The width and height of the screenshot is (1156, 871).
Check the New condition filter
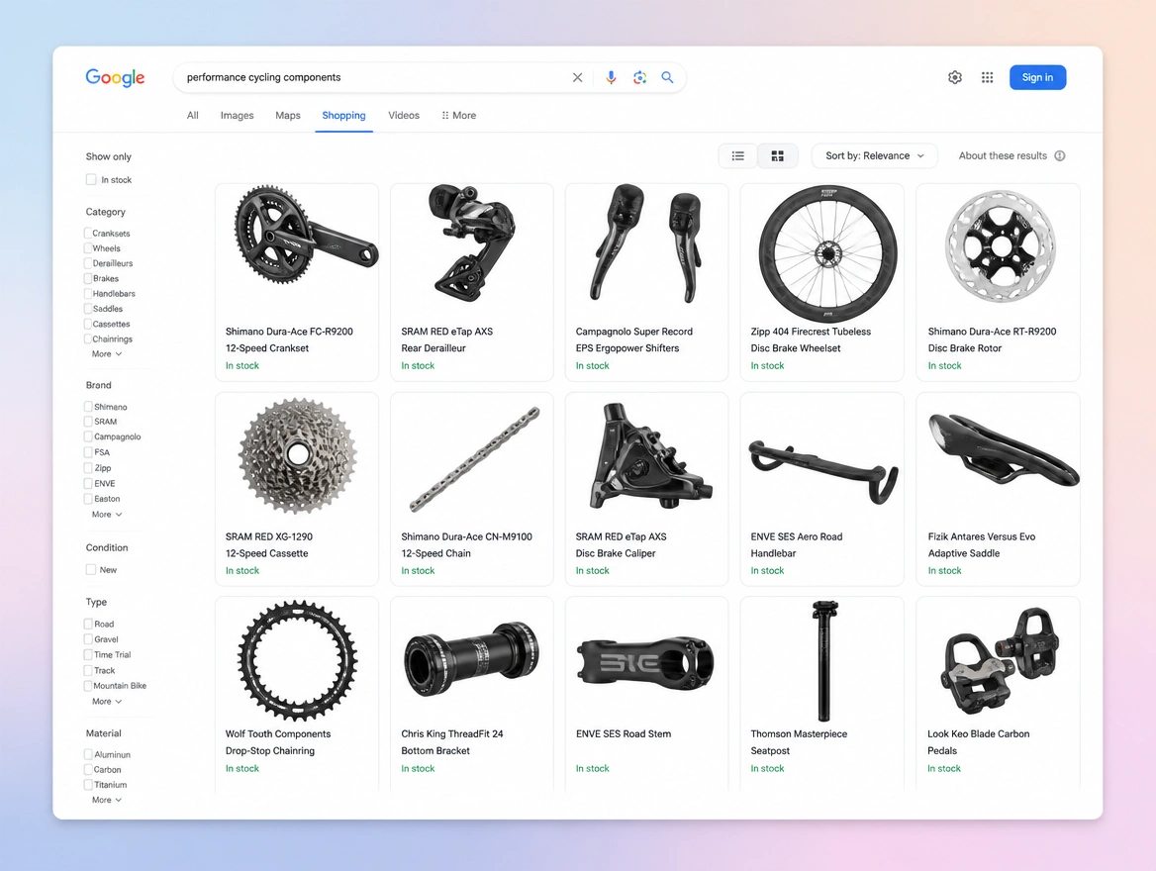(91, 569)
